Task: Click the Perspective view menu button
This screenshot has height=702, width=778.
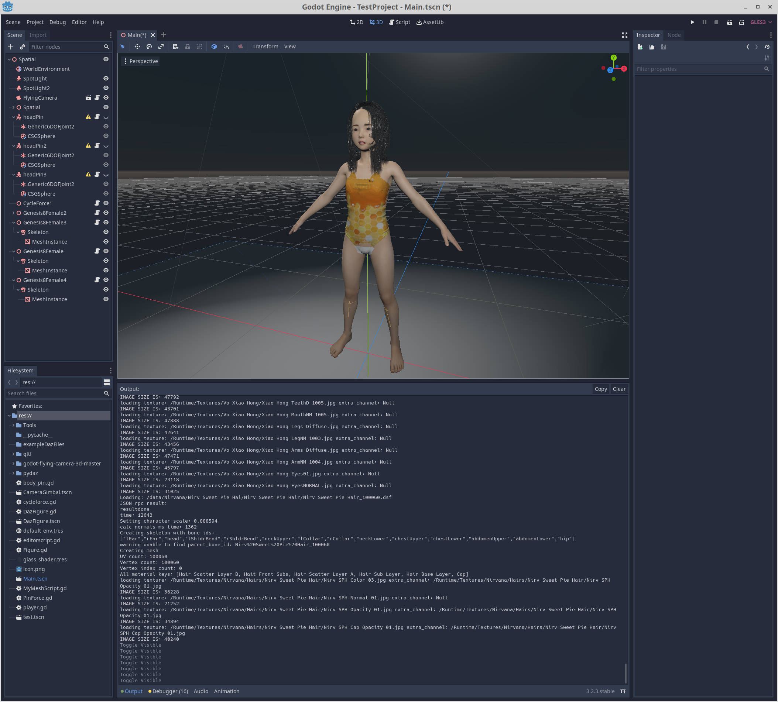Action: [140, 61]
